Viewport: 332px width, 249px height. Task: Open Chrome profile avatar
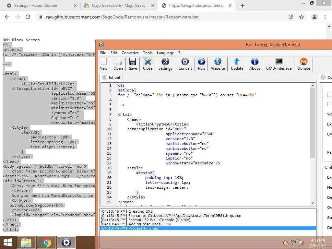[314, 17]
